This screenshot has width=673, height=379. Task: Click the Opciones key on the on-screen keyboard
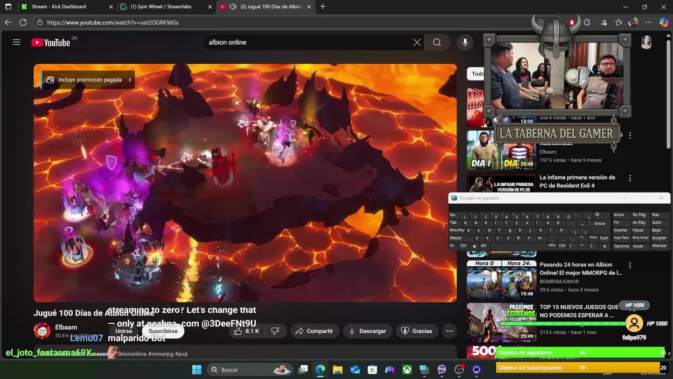[x=621, y=246]
